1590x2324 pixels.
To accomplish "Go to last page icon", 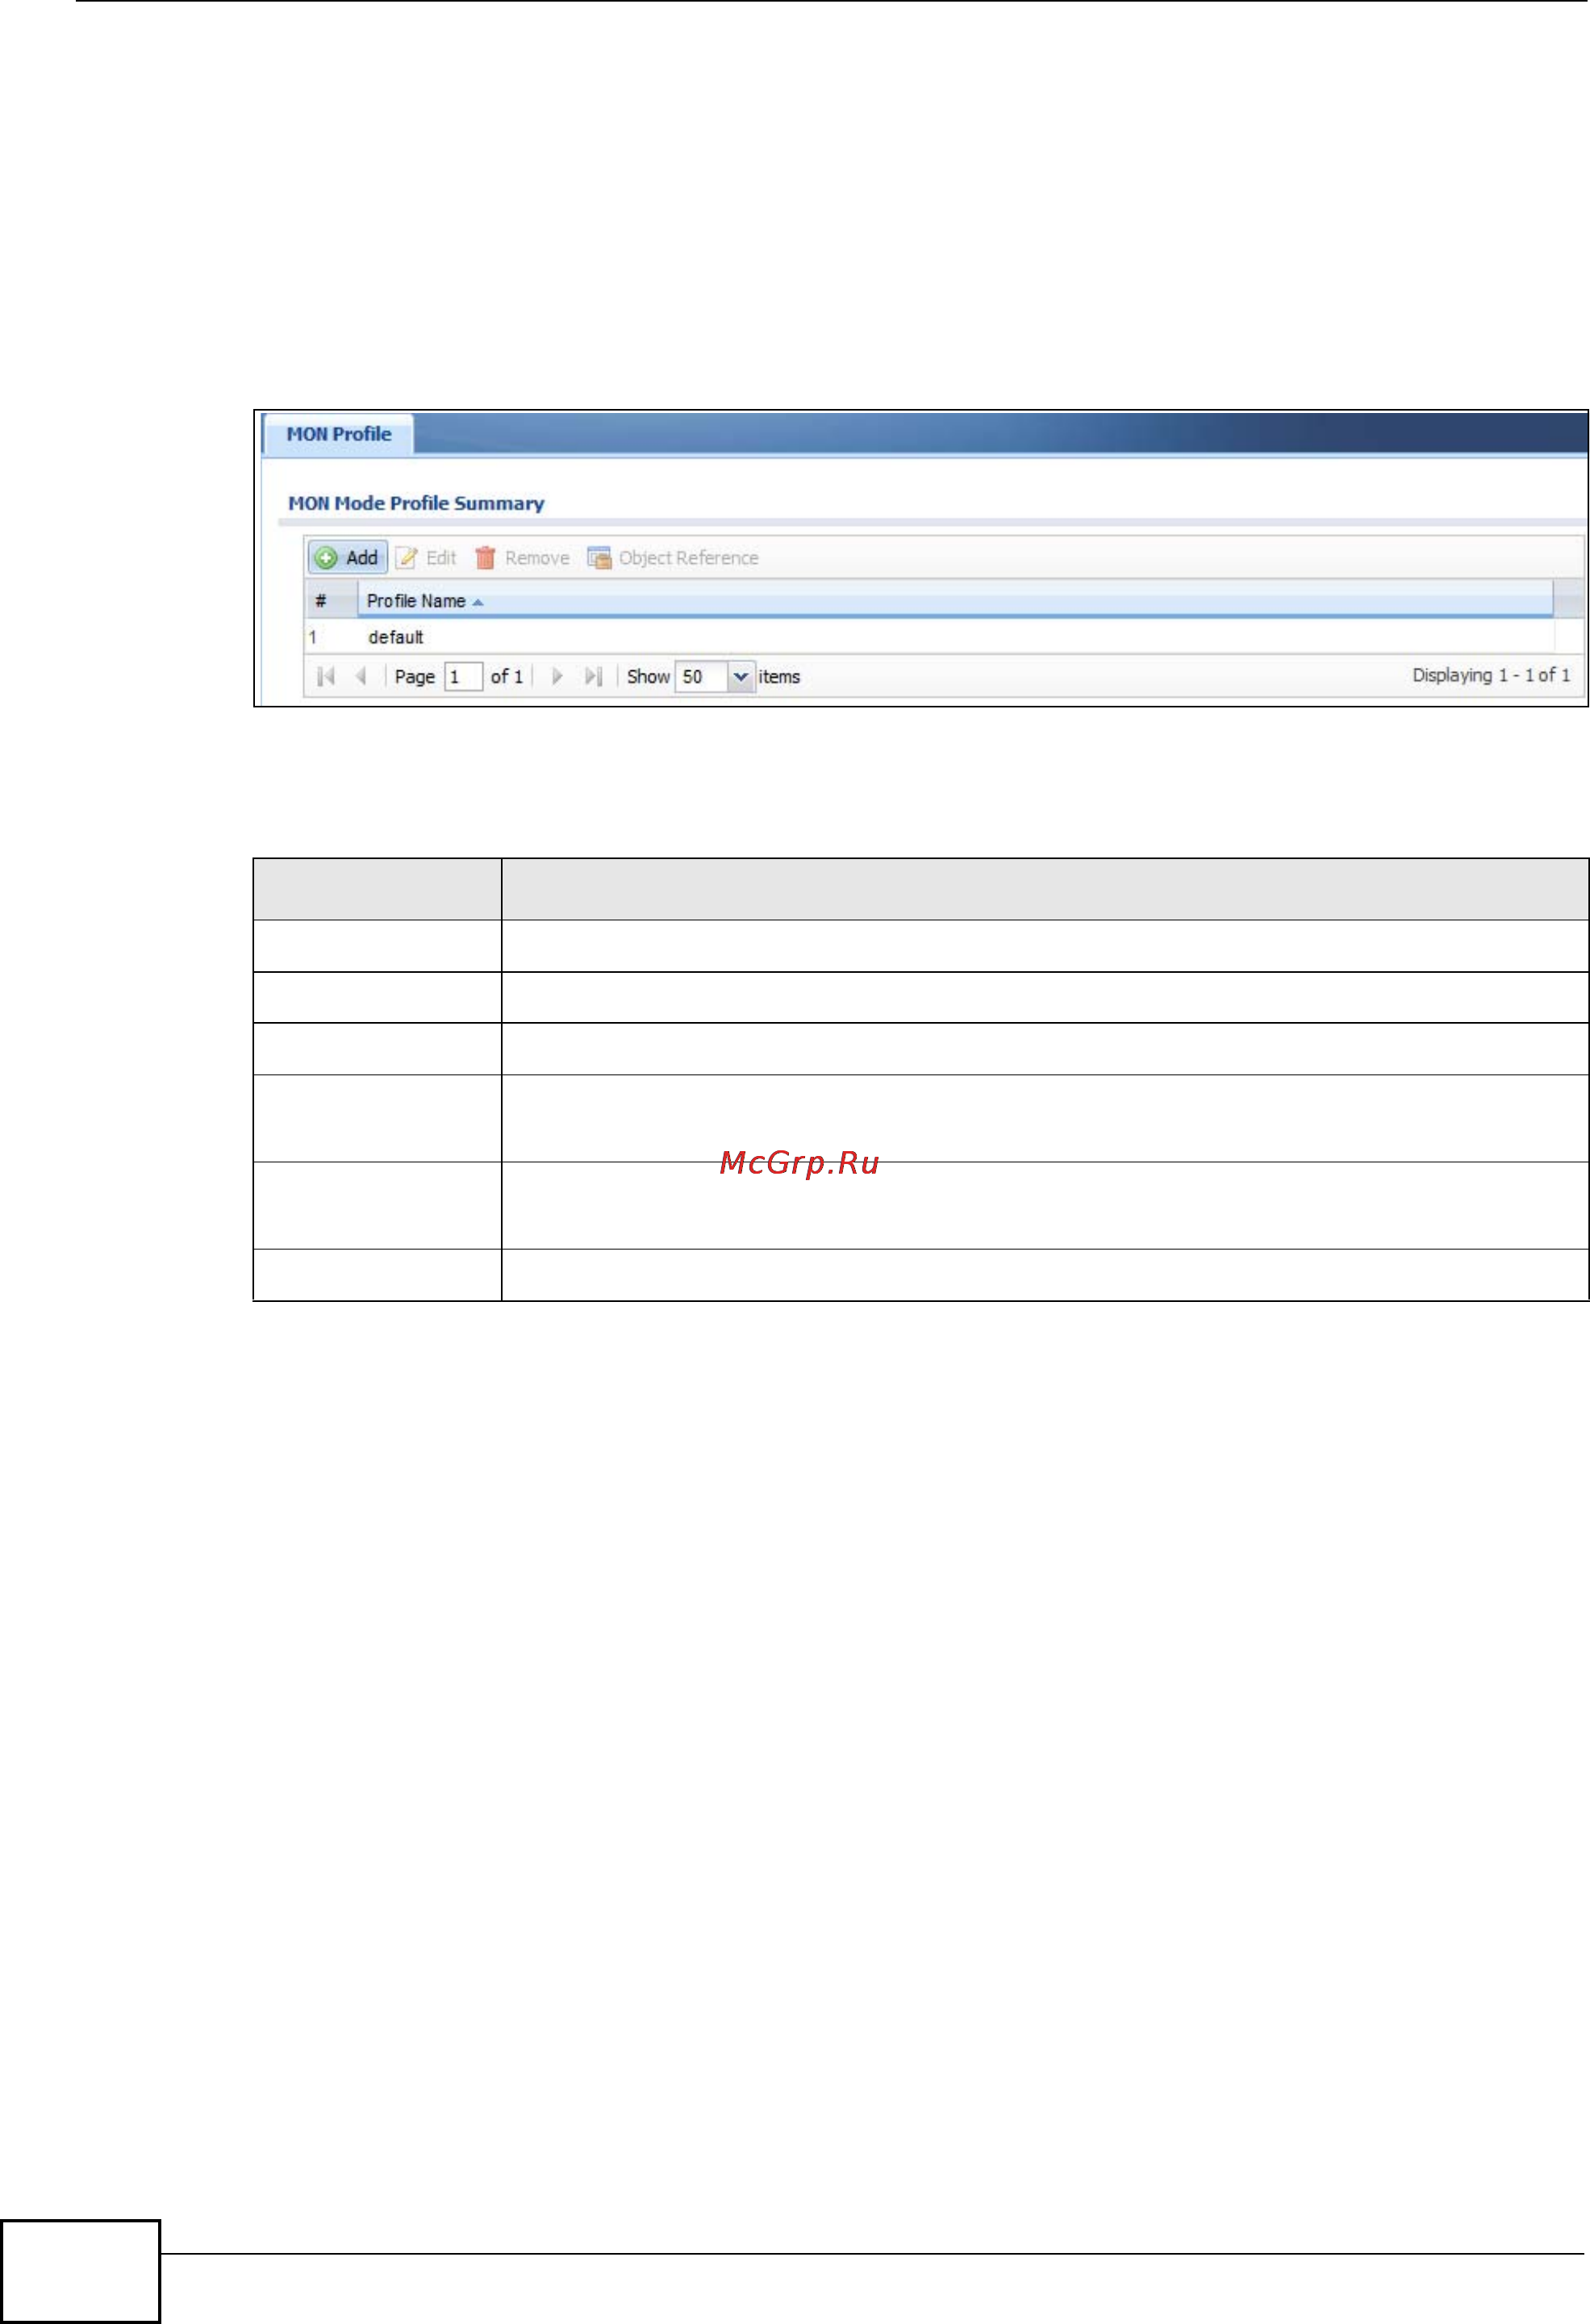I will pos(593,677).
